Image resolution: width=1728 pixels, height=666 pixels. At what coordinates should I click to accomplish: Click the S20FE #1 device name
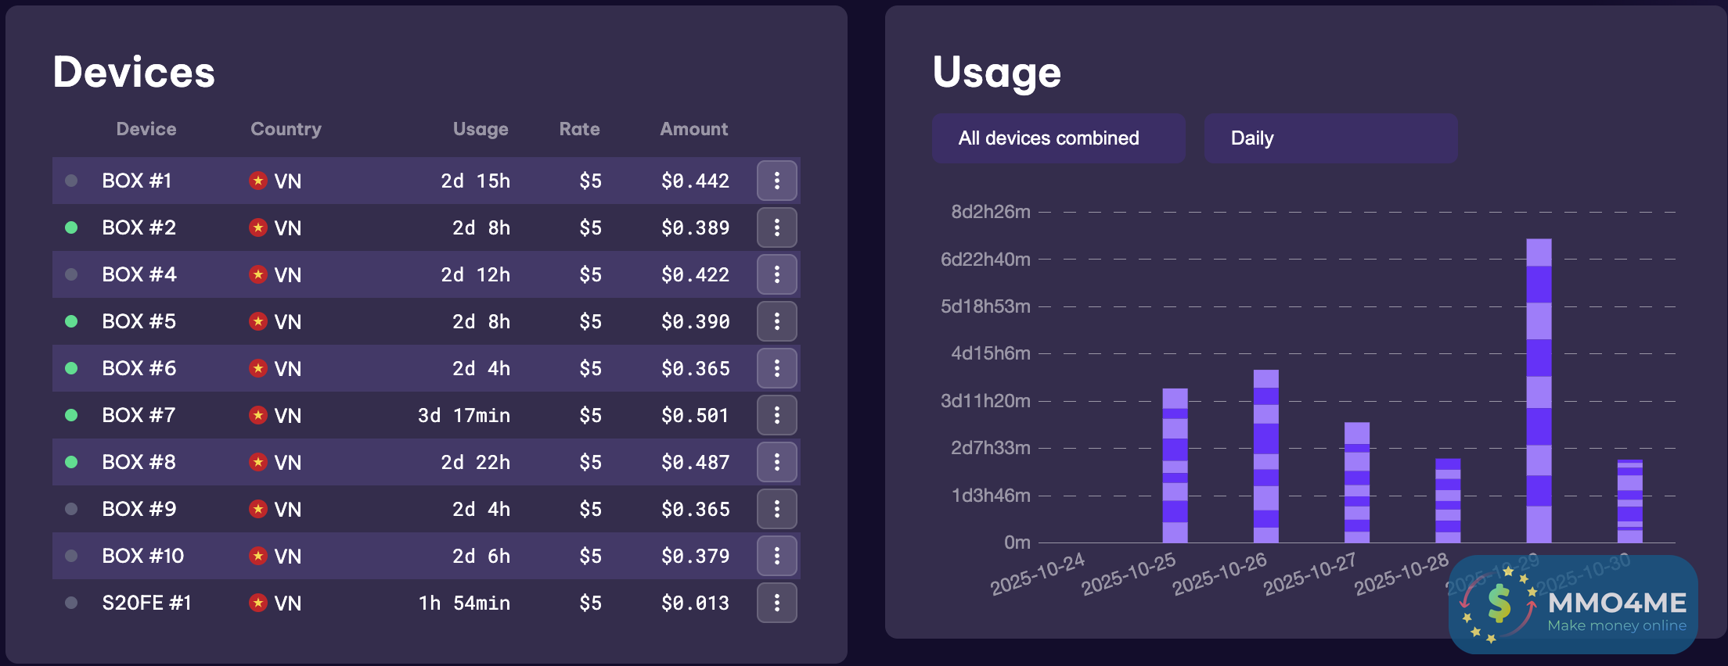tap(147, 603)
